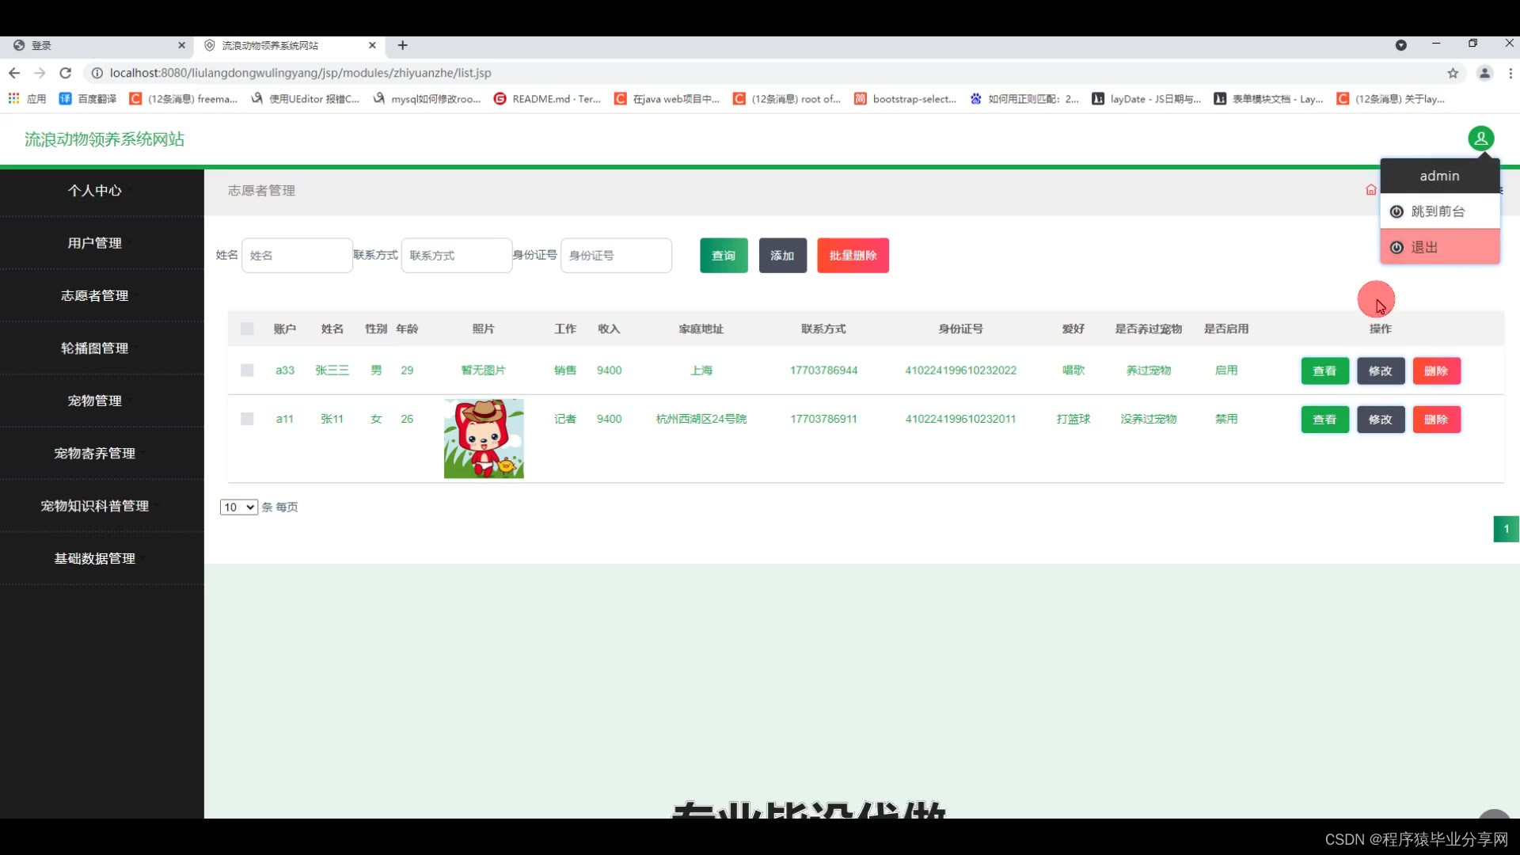Open Chrome profile icon in toolbar
Image resolution: width=1520 pixels, height=855 pixels.
1484,73
